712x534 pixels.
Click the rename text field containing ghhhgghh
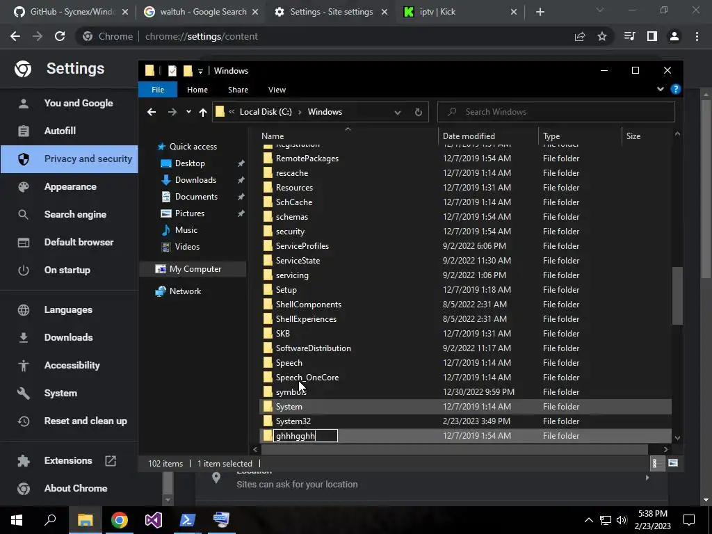coord(305,436)
